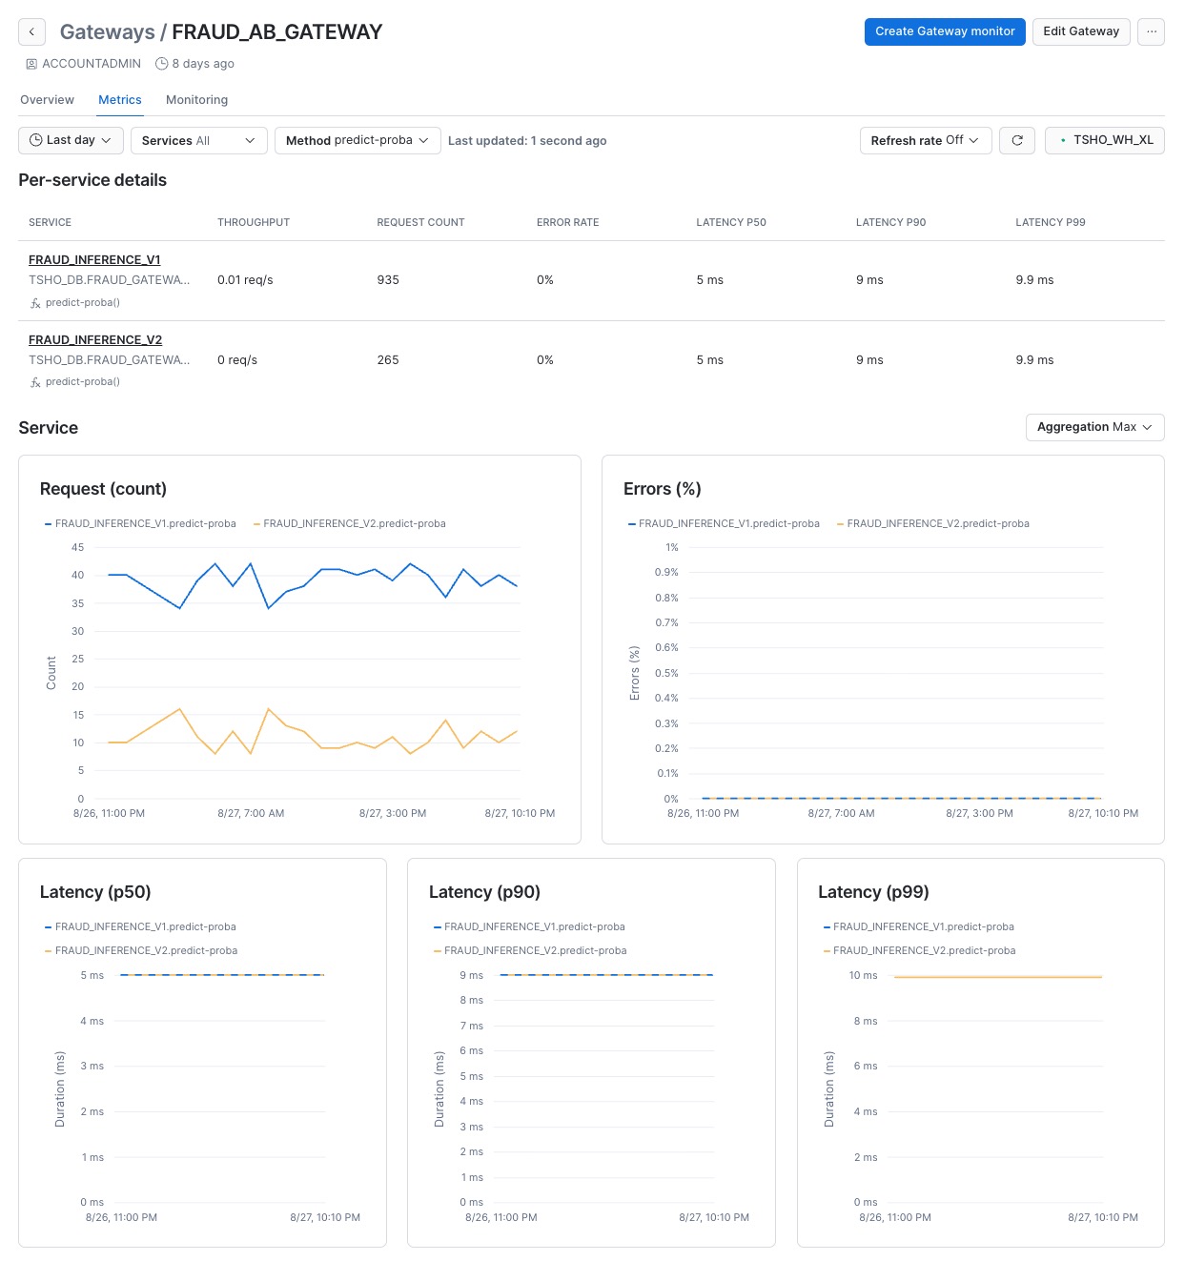The height and width of the screenshot is (1261, 1185).
Task: Click the THROUGHPUT column header
Action: (x=254, y=222)
